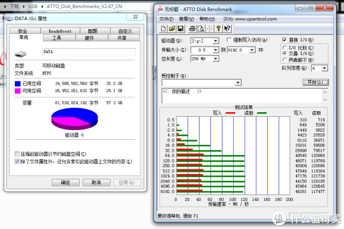Open 帮助(H) menu in ATTO
The height and width of the screenshot is (229, 344).
click(x=207, y=19)
